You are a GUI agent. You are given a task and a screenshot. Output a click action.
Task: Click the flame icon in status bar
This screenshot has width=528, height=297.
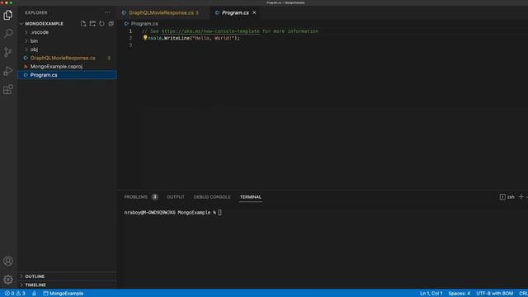(x=34, y=294)
